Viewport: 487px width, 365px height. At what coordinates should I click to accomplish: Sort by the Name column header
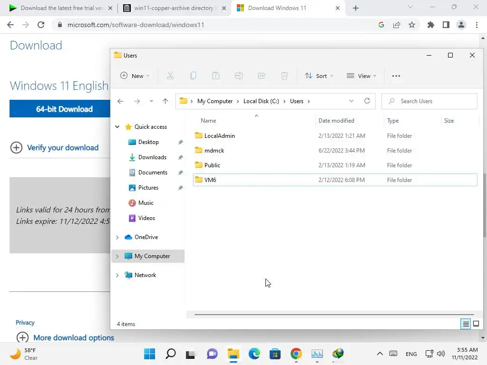pos(208,120)
